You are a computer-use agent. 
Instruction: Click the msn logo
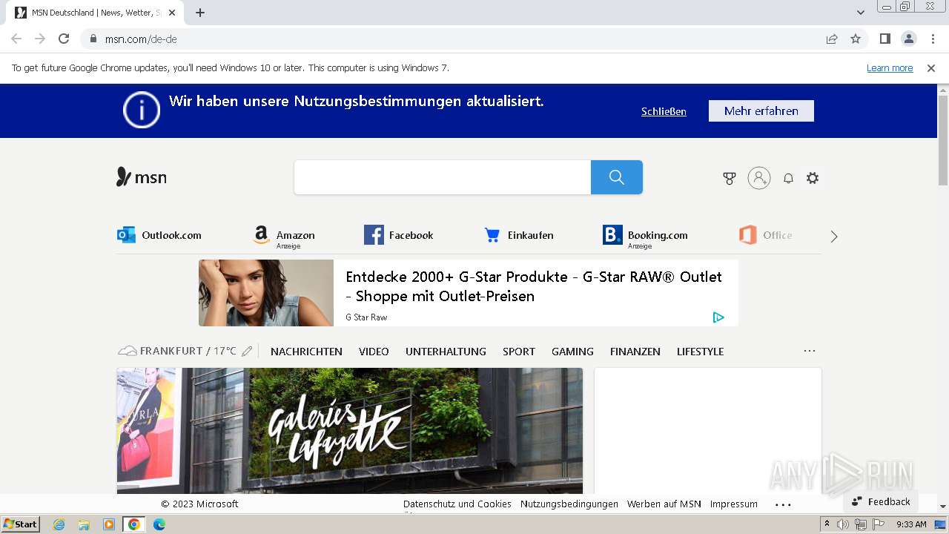point(142,177)
